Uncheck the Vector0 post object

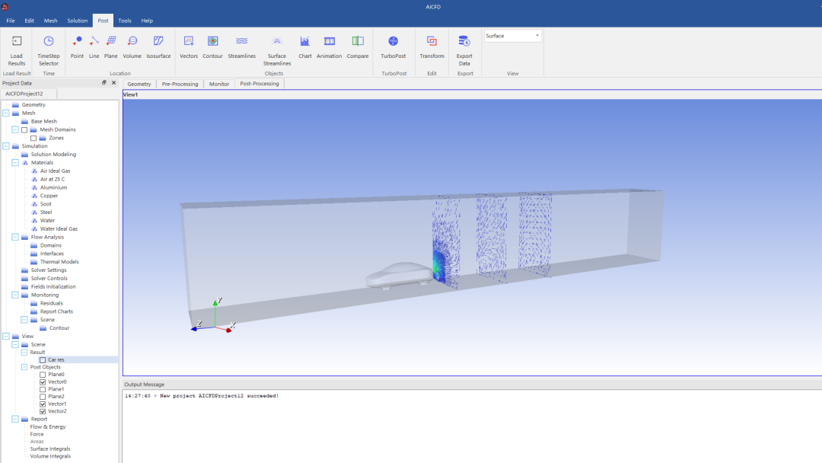tap(43, 382)
